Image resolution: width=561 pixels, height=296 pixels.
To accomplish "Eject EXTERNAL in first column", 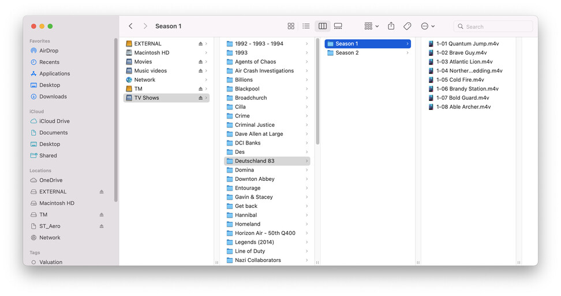I will click(x=200, y=44).
